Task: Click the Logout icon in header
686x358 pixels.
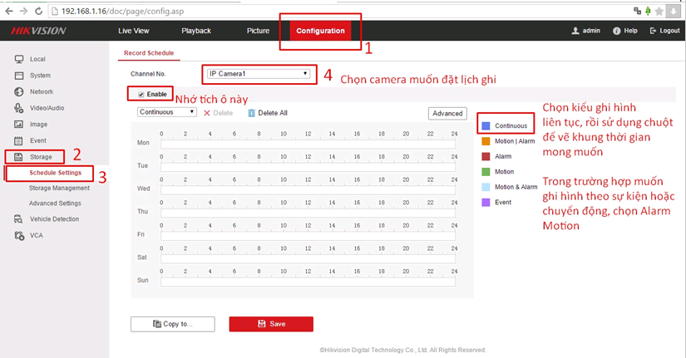Action: tap(653, 31)
